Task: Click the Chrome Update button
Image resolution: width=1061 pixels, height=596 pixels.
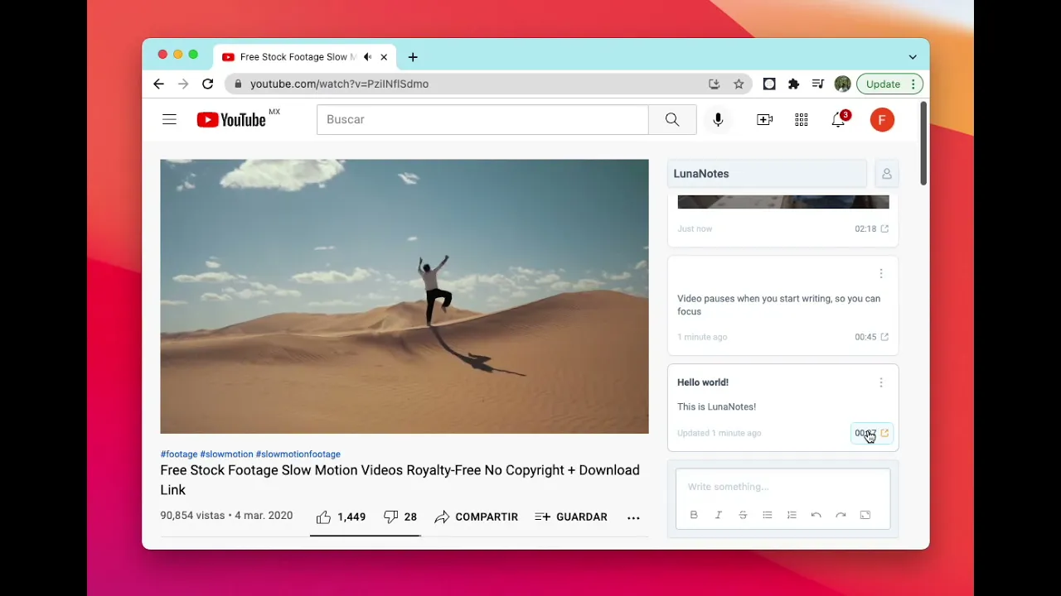Action: click(x=883, y=84)
